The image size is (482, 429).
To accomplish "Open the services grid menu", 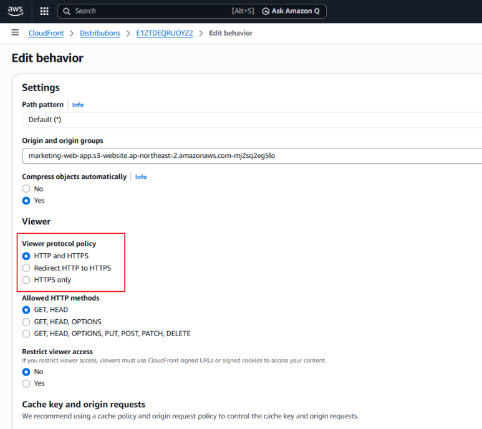I will coord(44,11).
